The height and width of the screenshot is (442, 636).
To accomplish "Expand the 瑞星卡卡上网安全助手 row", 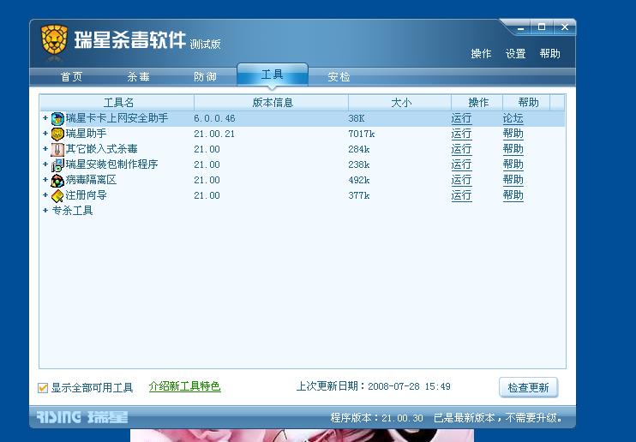I will (x=45, y=118).
